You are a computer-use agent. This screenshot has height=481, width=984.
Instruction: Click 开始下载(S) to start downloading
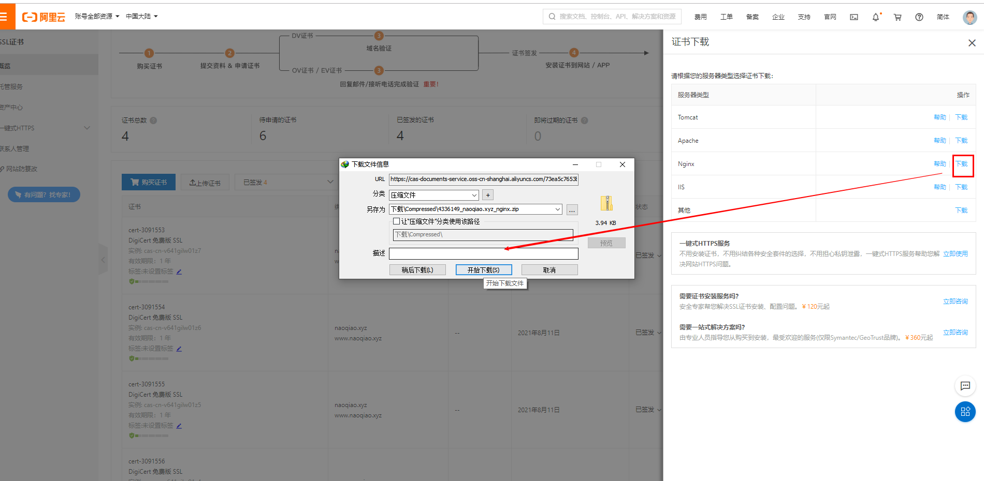(x=483, y=269)
